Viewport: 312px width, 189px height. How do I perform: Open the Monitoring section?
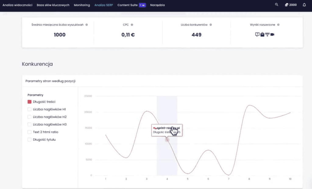82,5
